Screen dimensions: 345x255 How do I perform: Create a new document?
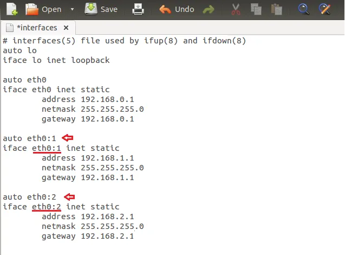click(11, 9)
